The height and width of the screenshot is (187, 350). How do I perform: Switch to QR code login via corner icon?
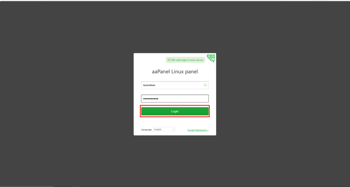pyautogui.click(x=211, y=58)
